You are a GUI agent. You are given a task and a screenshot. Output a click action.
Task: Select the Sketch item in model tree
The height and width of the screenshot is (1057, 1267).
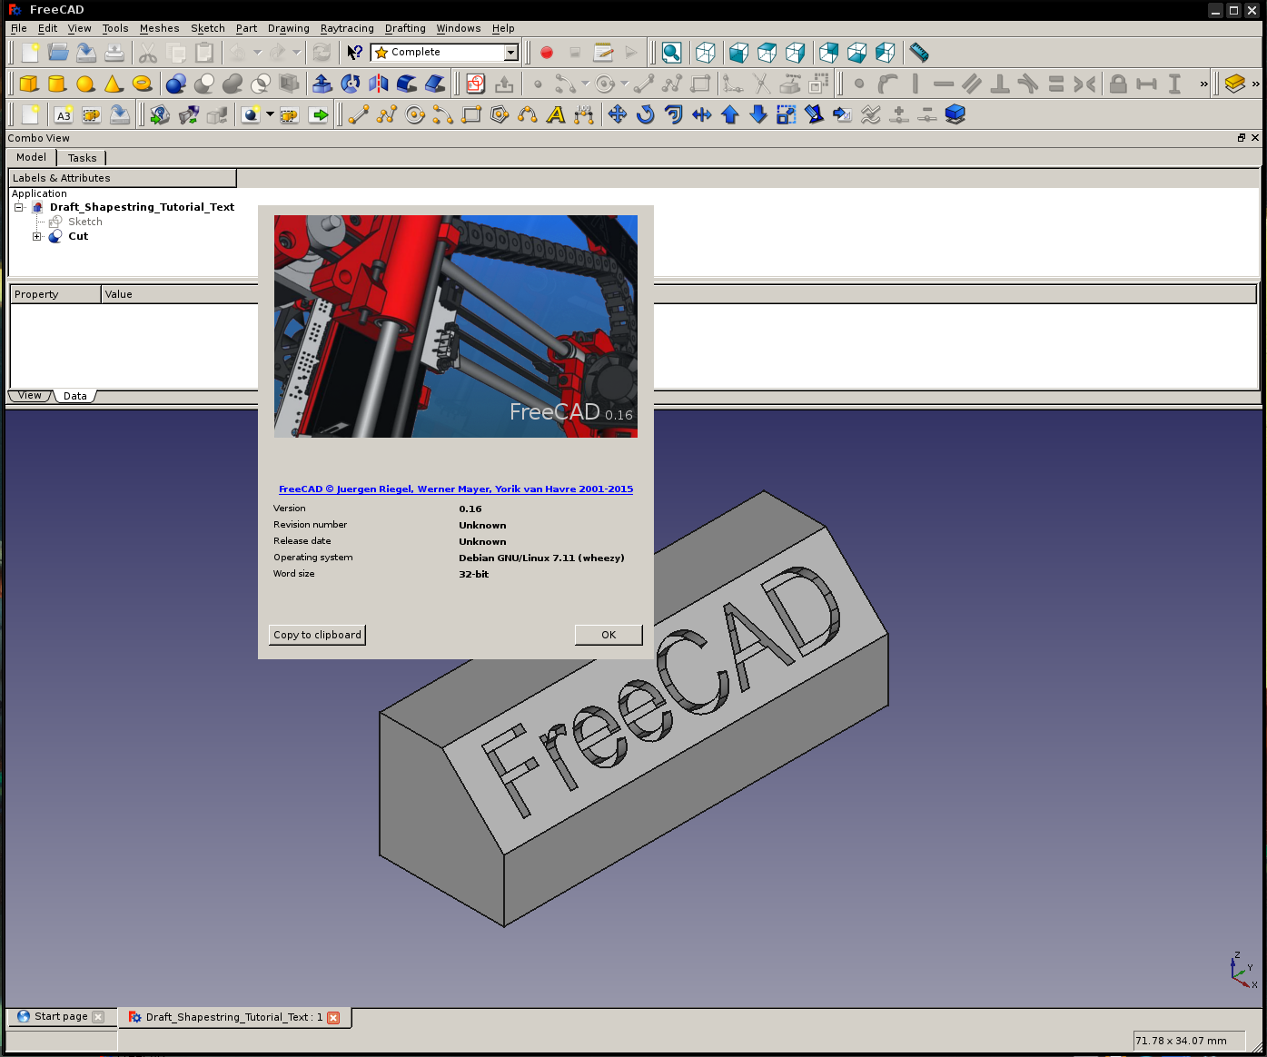[85, 222]
